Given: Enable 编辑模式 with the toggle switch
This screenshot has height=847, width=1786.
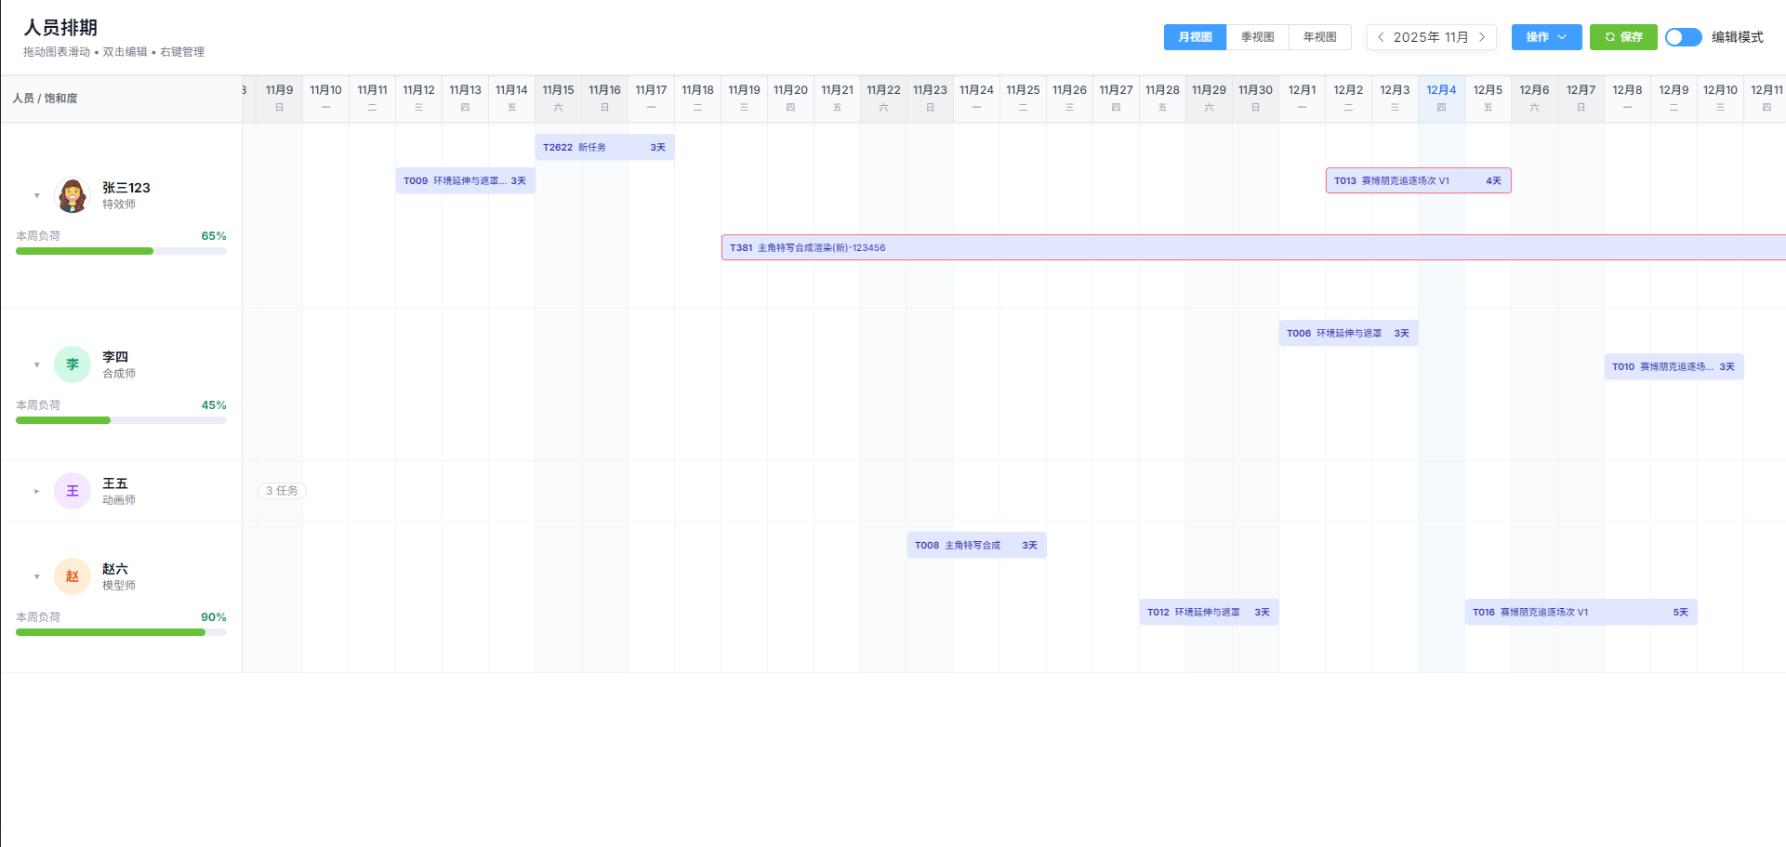Looking at the screenshot, I should coord(1683,37).
